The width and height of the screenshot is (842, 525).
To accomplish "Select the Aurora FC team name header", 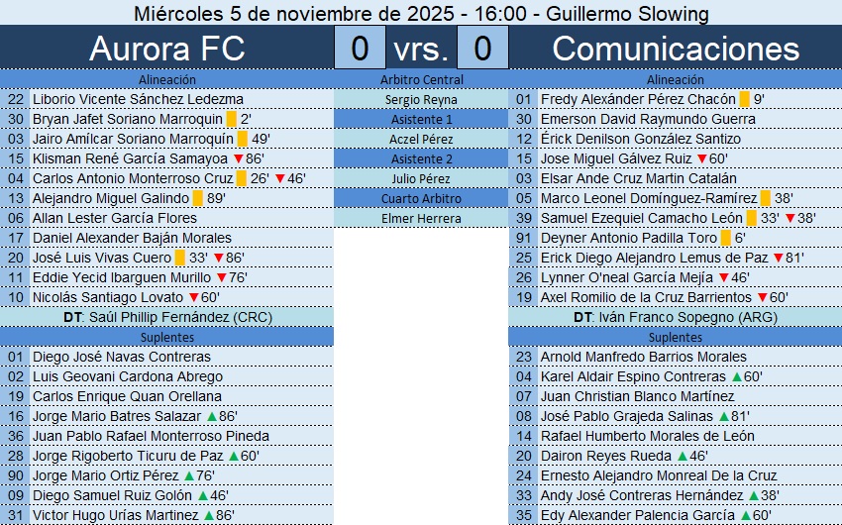I will tap(166, 49).
